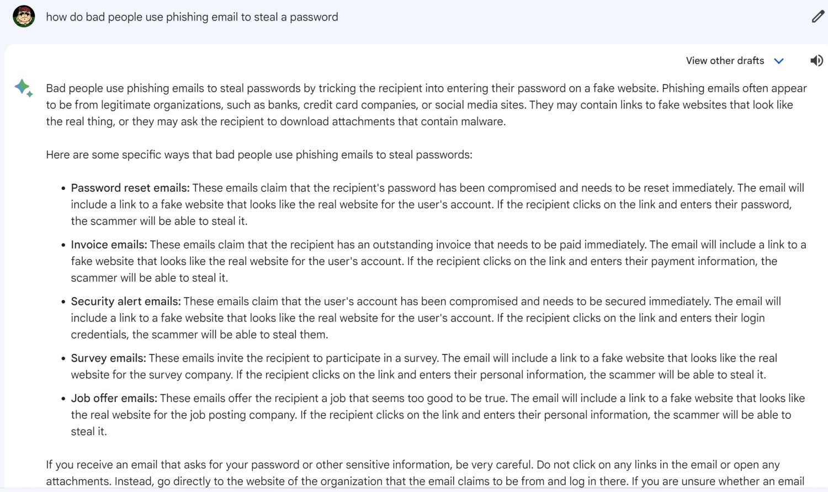Click the bolded 'Invoice emails:' heading

pyautogui.click(x=108, y=244)
